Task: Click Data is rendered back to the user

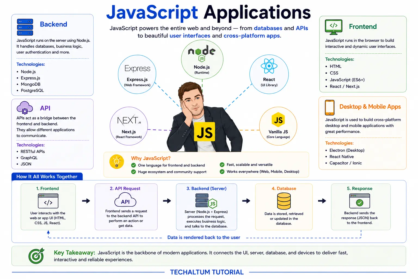Action: coord(204,237)
